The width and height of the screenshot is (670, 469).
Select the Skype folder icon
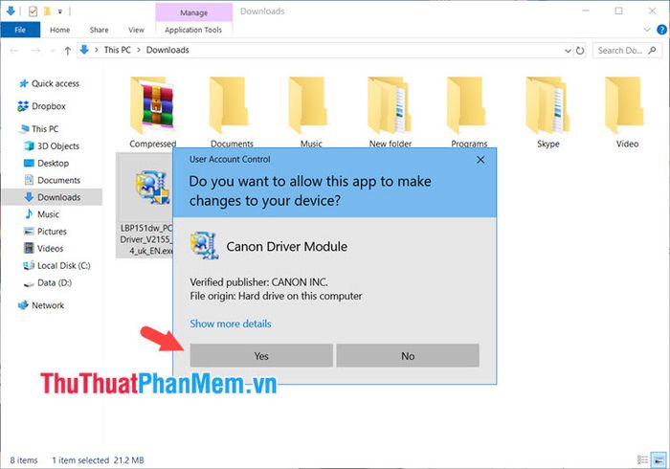pos(548,105)
